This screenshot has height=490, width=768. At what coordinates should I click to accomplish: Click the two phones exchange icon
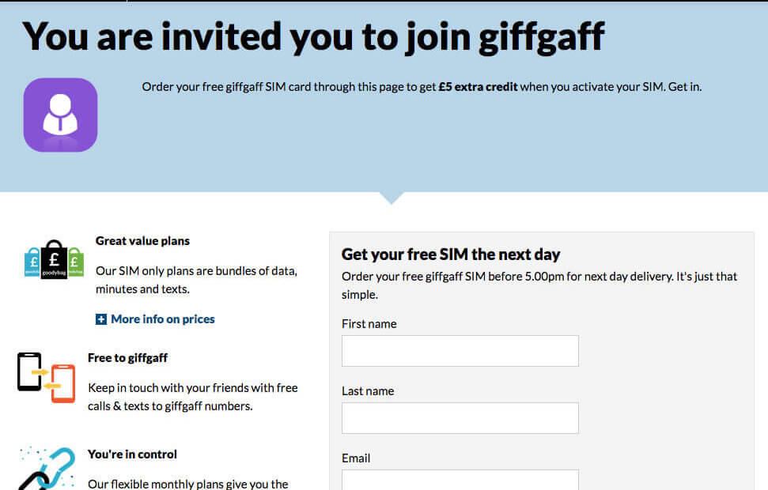47,378
